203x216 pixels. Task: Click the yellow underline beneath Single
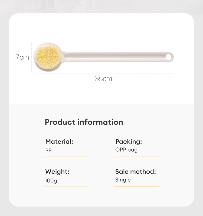click(x=137, y=186)
